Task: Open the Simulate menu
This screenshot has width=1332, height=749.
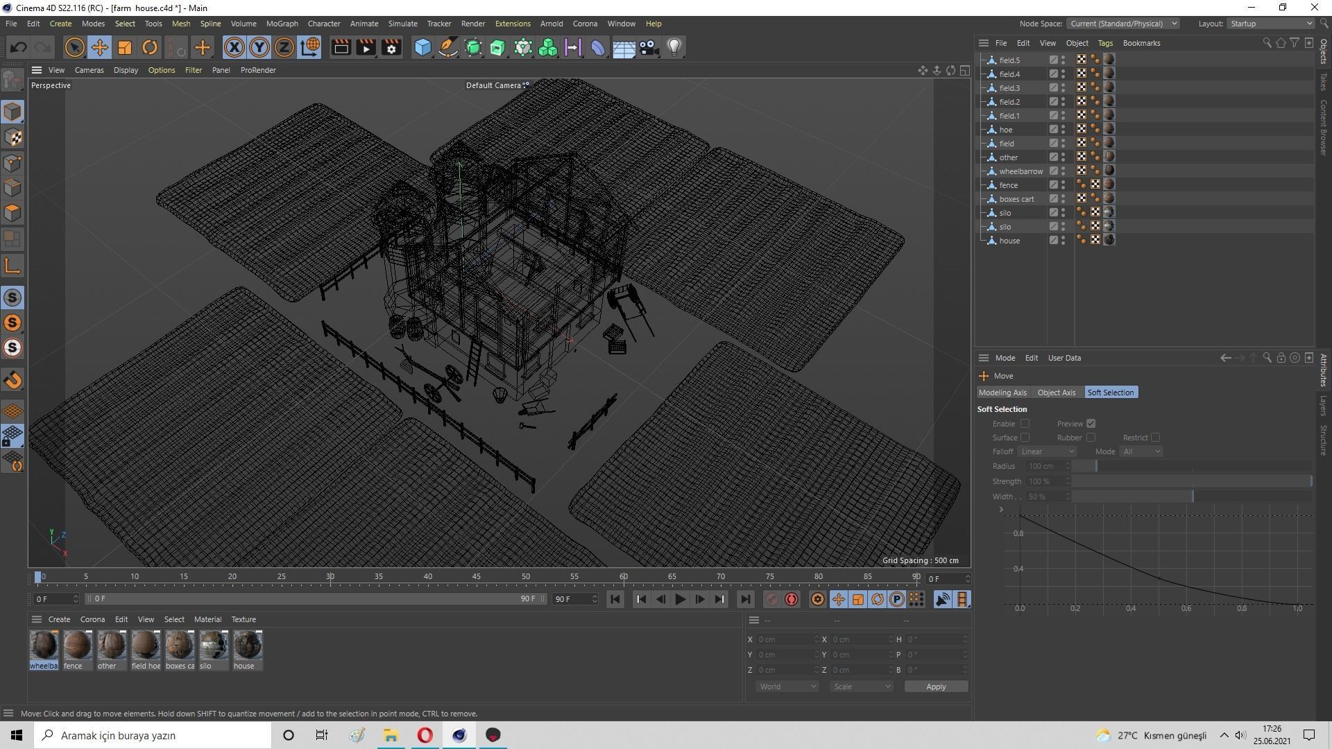Action: (x=402, y=24)
